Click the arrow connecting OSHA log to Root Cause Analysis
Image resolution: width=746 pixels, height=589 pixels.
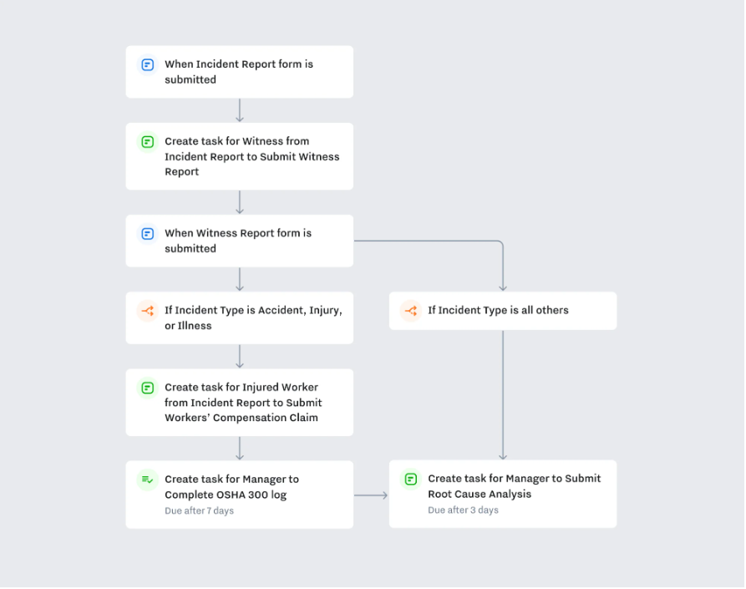point(371,495)
